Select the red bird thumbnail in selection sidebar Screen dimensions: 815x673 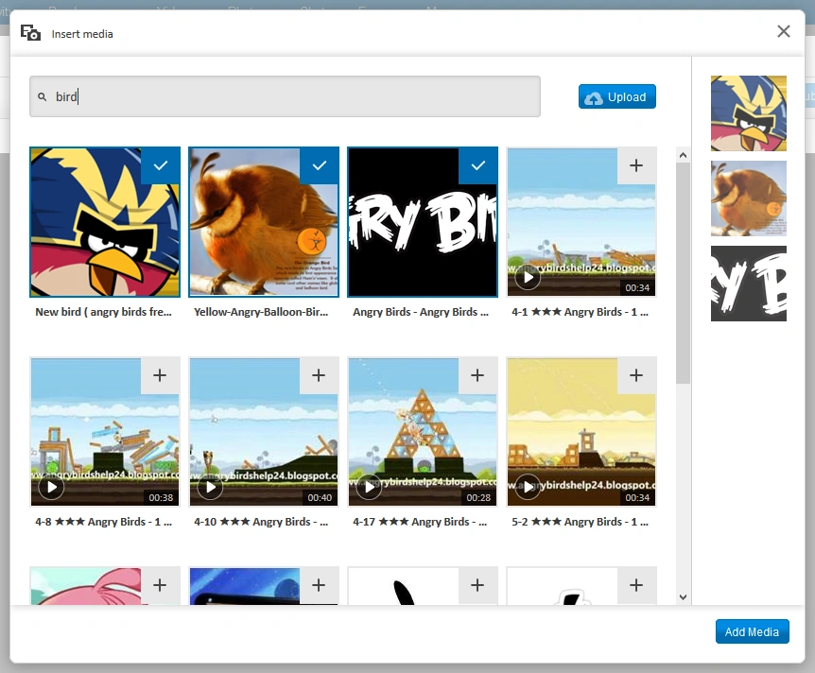(748, 113)
